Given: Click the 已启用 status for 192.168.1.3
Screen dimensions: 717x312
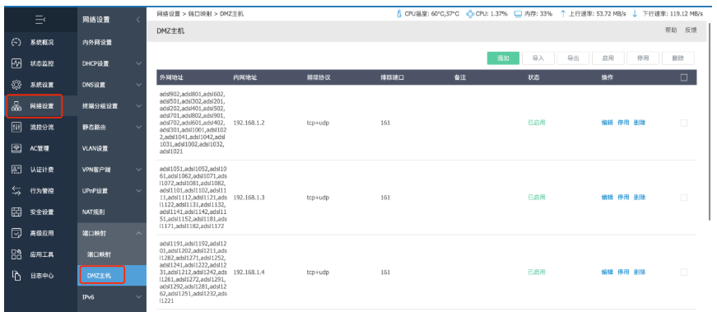Looking at the screenshot, I should pos(537,198).
